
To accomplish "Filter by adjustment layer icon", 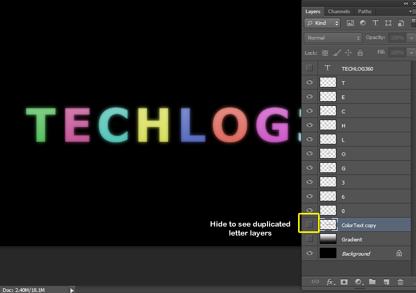I will [362, 23].
